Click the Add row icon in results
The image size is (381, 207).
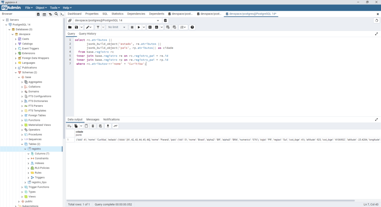[x=69, y=126]
